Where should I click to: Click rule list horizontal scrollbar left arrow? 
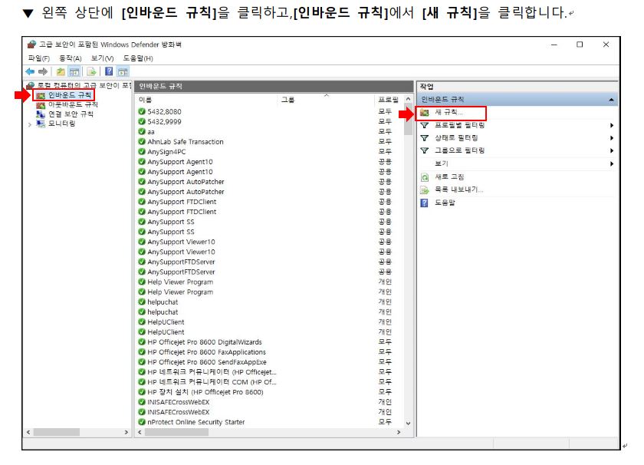pos(140,432)
